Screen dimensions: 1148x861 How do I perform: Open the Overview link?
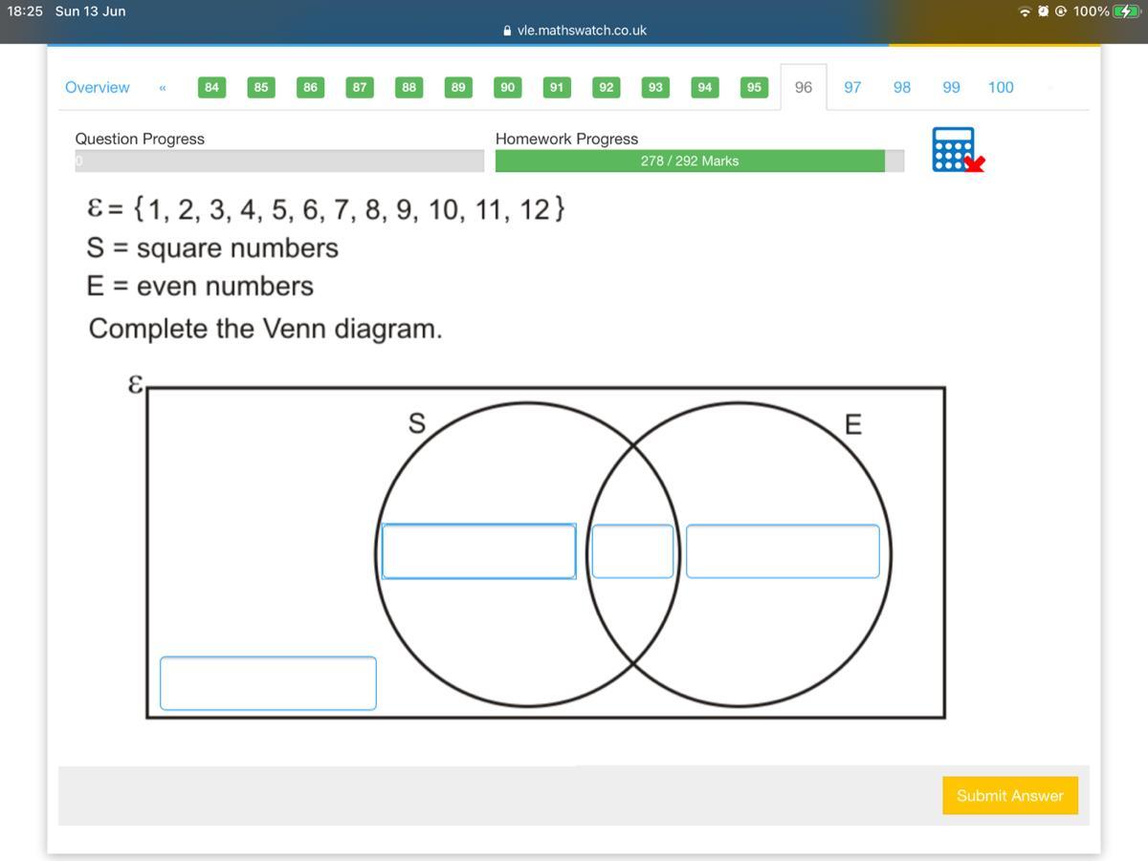tap(97, 87)
